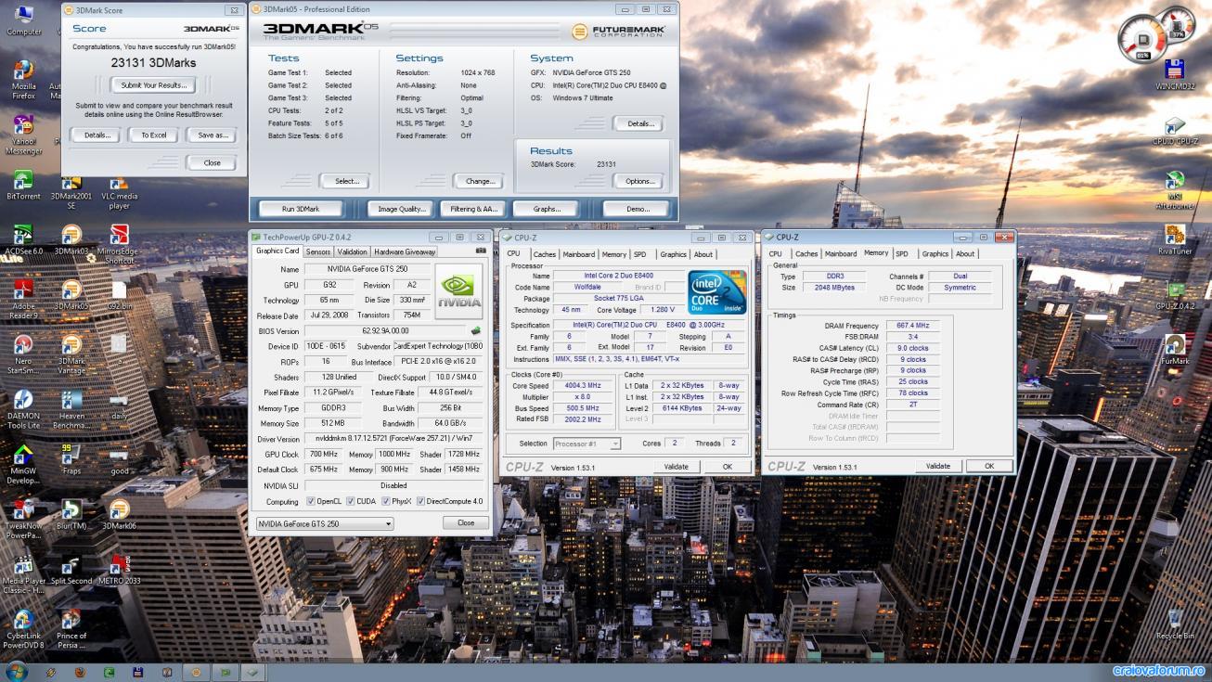1212x682 pixels.
Task: Toggle the DirectCompute 4.0 checkbox
Action: (x=420, y=501)
